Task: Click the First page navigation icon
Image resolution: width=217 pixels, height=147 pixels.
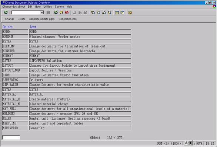Action: (x=93, y=13)
